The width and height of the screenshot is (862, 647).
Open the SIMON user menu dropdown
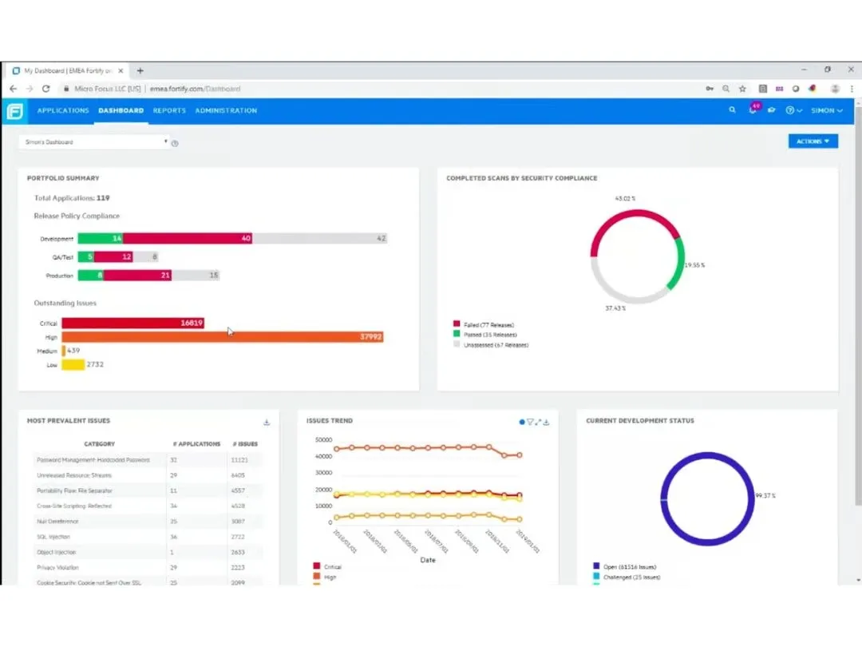point(826,110)
